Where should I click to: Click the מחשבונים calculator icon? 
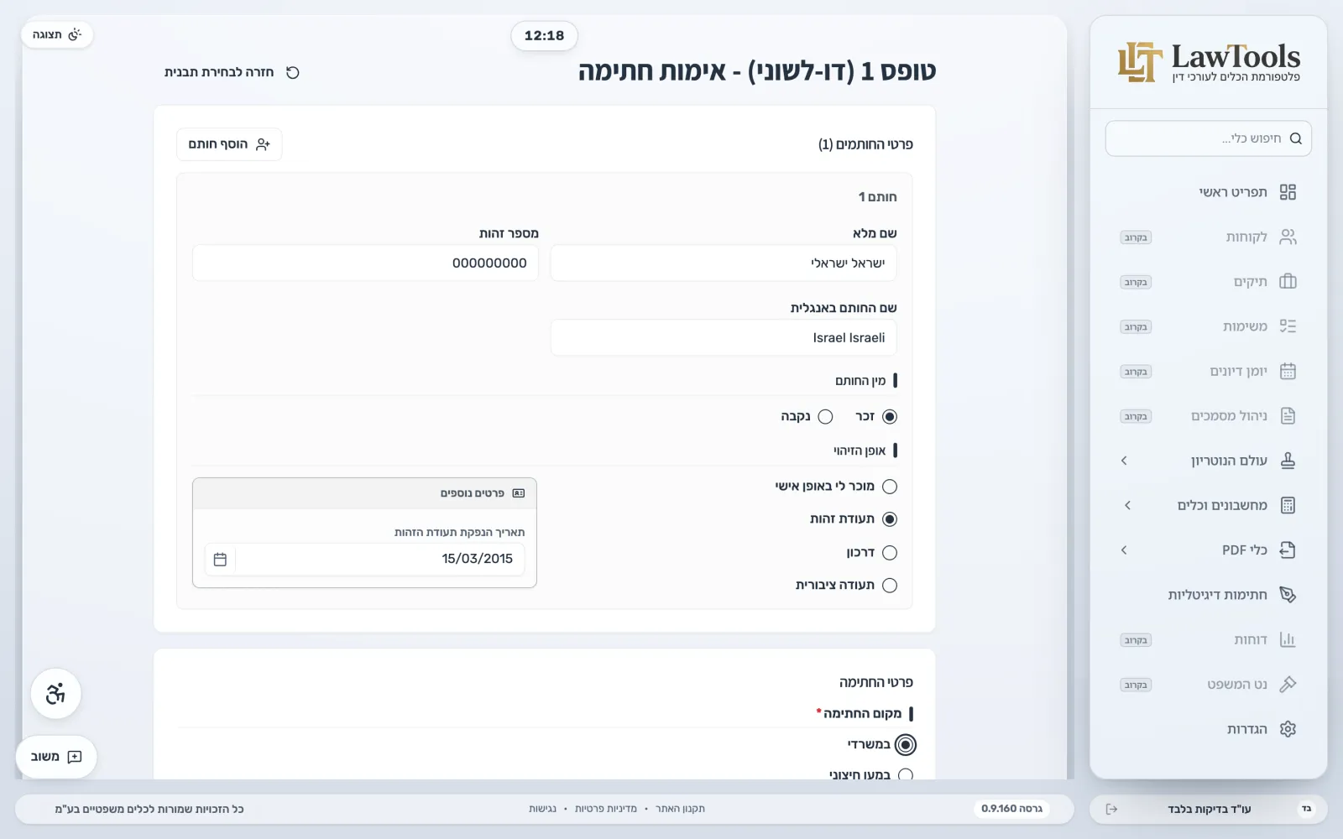(1288, 505)
